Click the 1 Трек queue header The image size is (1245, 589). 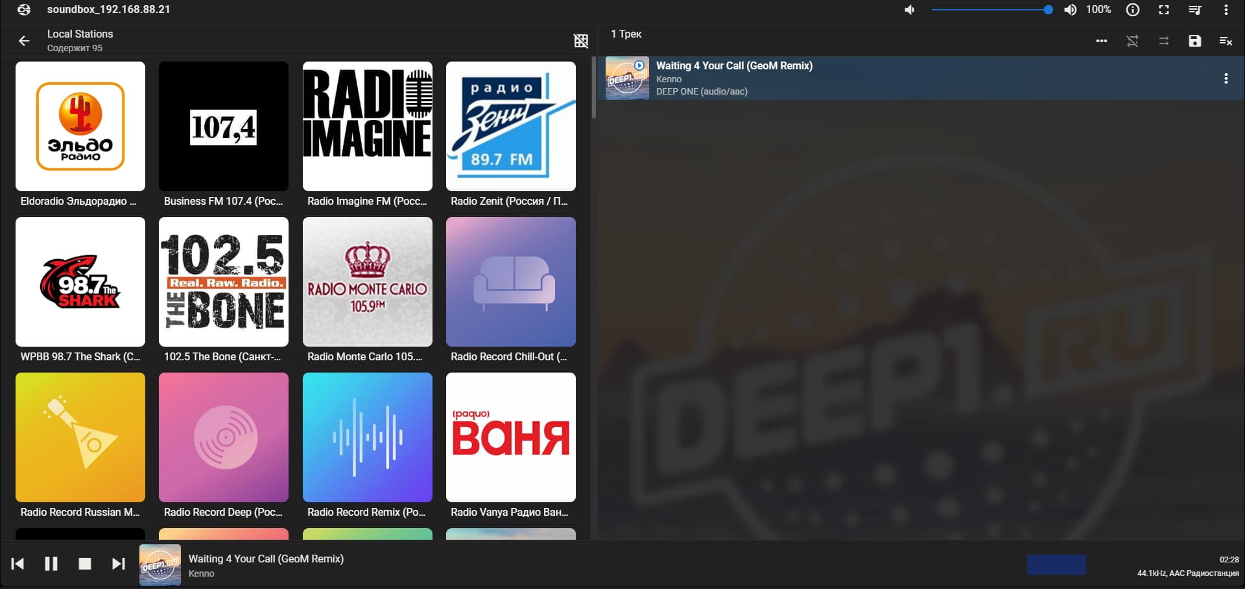coord(626,34)
